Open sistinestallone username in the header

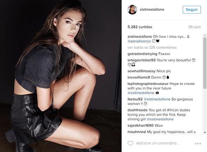click(152, 10)
